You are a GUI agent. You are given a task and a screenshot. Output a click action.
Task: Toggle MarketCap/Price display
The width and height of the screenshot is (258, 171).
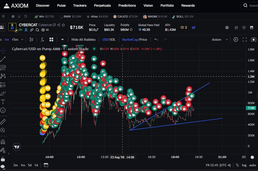pyautogui.click(x=135, y=40)
